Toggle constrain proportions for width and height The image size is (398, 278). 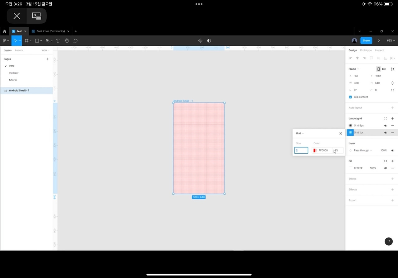(393, 83)
